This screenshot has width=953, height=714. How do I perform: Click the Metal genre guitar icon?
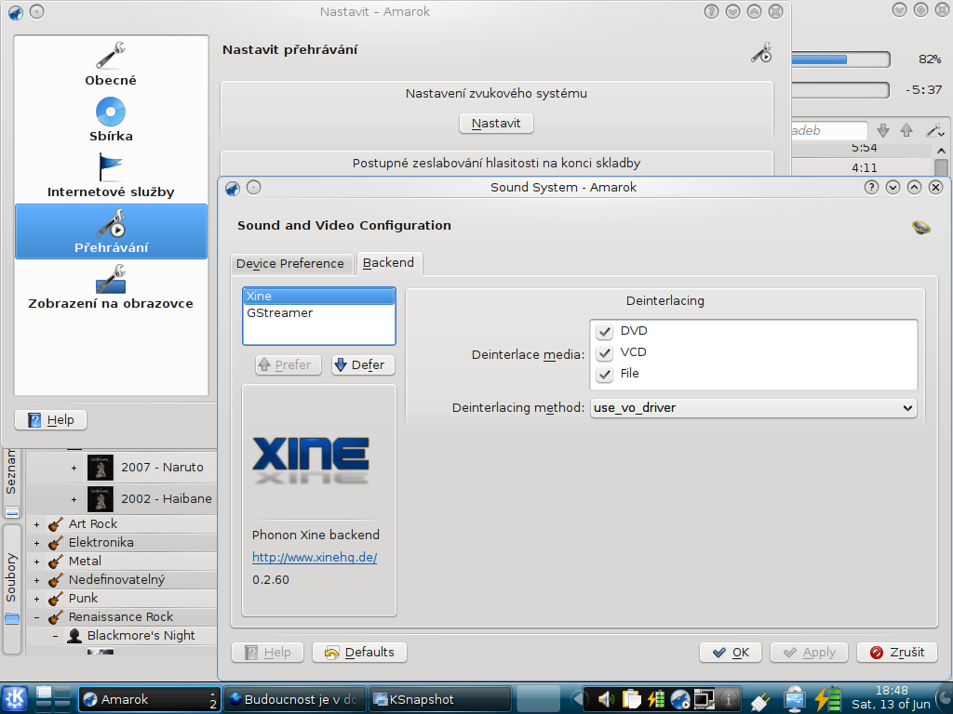pyautogui.click(x=56, y=562)
